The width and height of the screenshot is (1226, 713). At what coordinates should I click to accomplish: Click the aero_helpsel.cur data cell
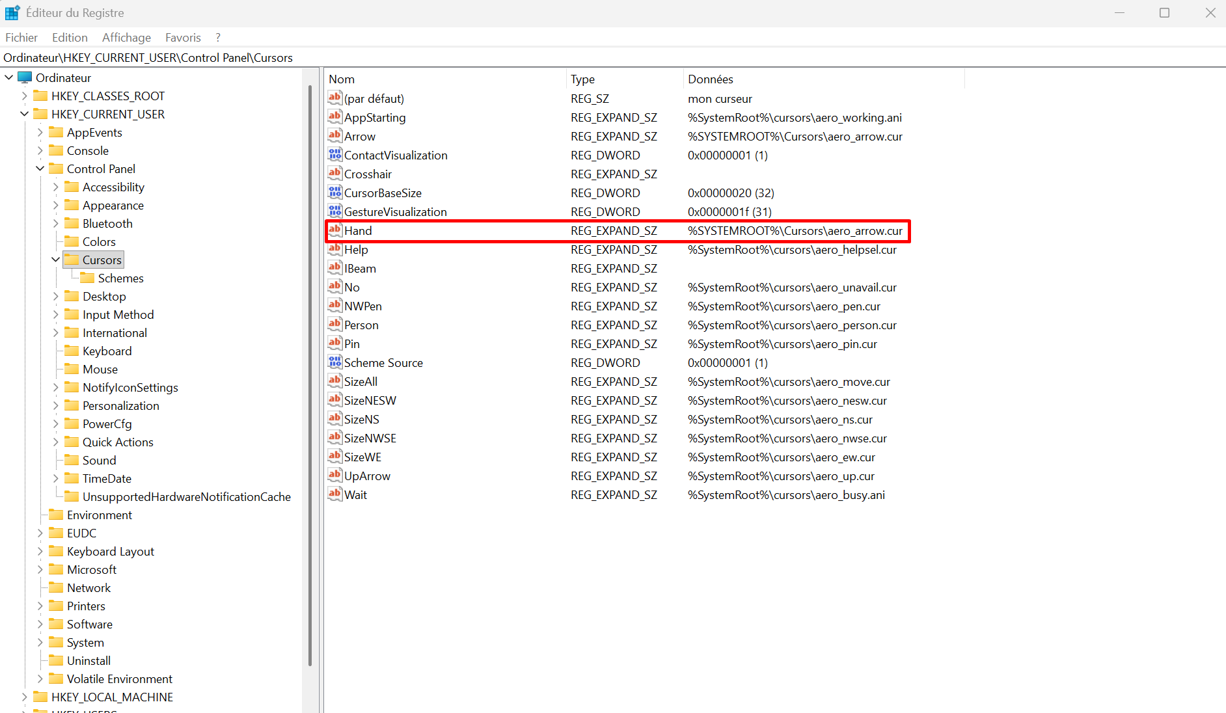(792, 249)
